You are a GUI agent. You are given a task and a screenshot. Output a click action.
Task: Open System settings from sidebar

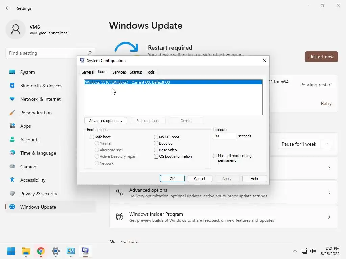(x=51, y=72)
